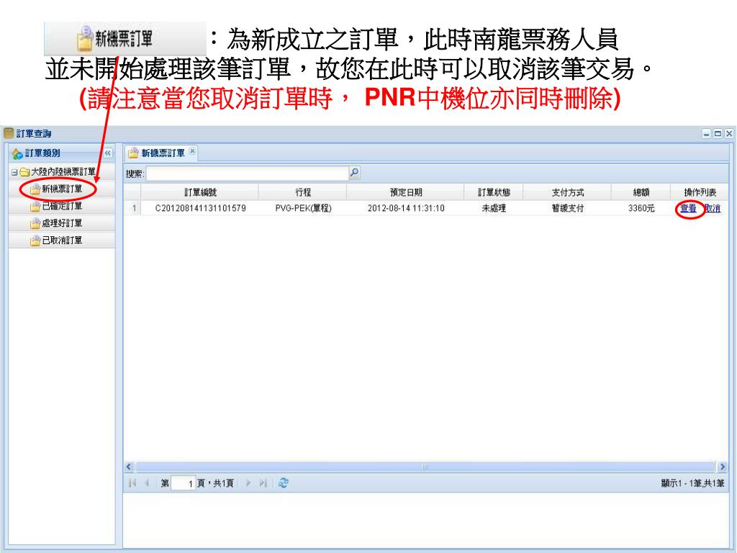Open the 已取消訂單 folder
This screenshot has height=553, width=737.
click(x=62, y=240)
